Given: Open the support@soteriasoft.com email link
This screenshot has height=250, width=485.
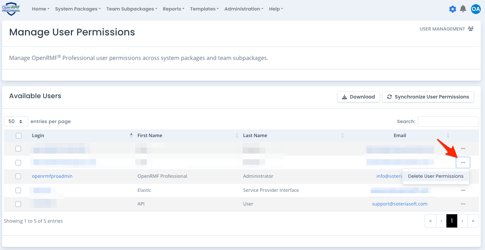Looking at the screenshot, I should [x=400, y=204].
